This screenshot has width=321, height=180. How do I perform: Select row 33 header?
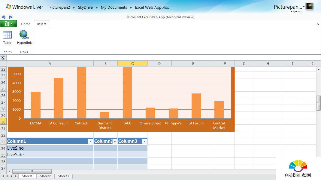point(3,142)
